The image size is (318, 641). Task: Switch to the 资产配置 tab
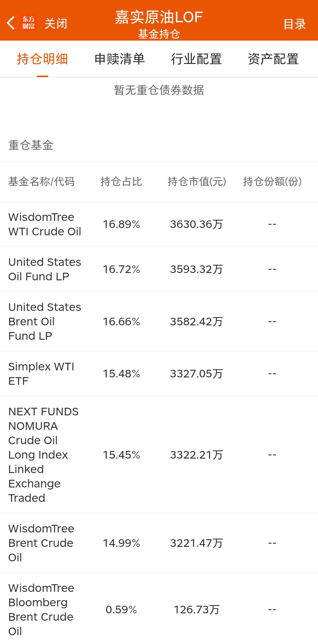coord(273,59)
